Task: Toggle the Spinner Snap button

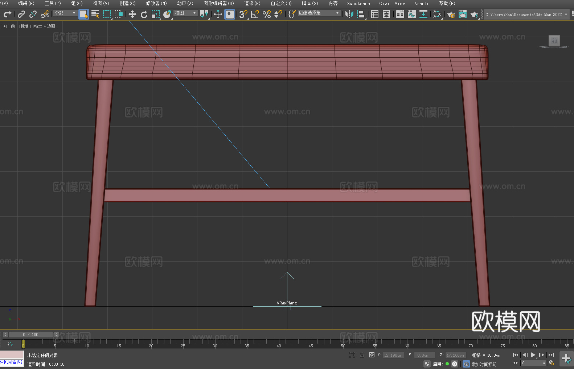Action: tap(278, 14)
